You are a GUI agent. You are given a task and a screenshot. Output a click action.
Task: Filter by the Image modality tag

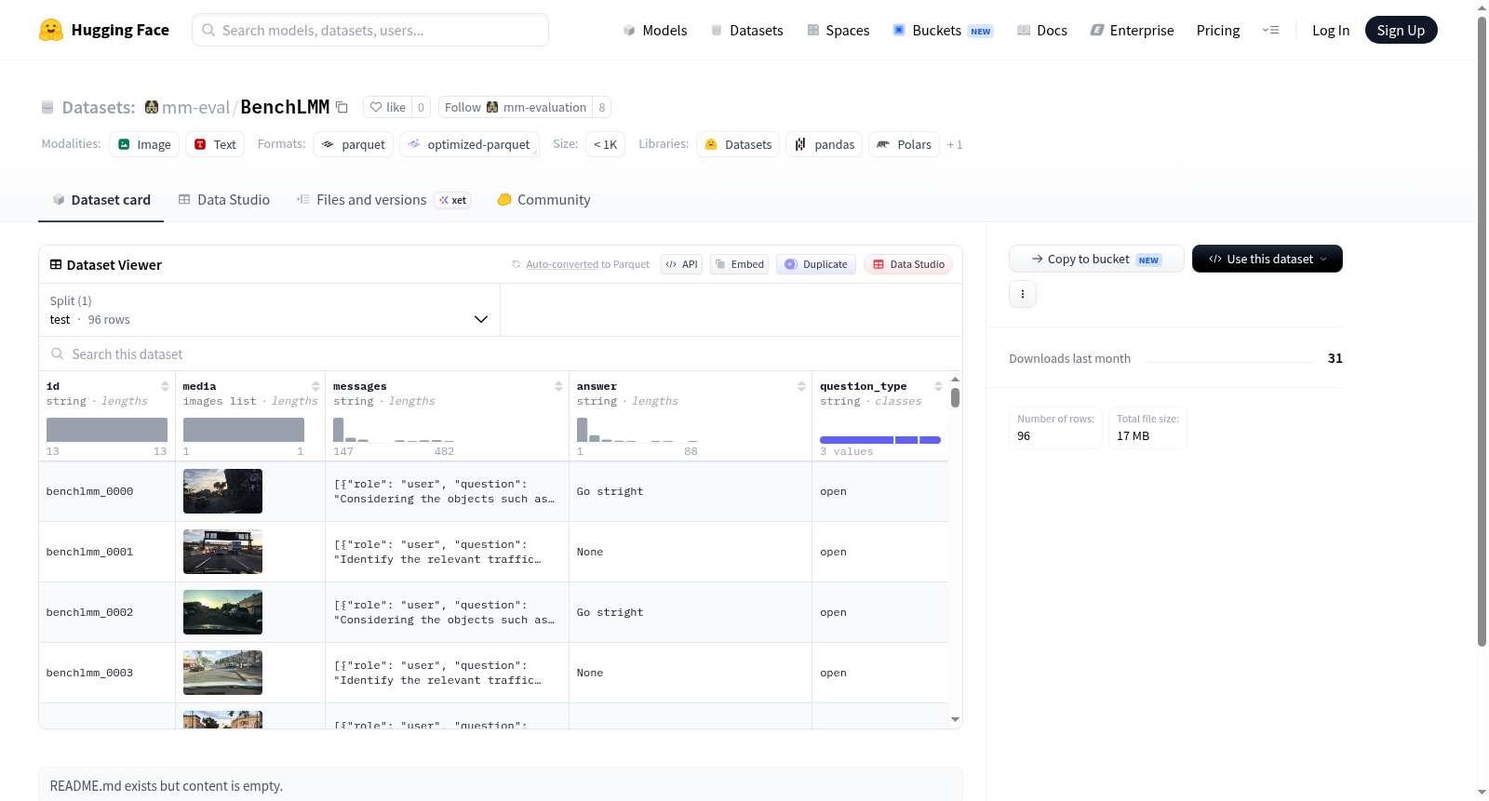point(144,144)
